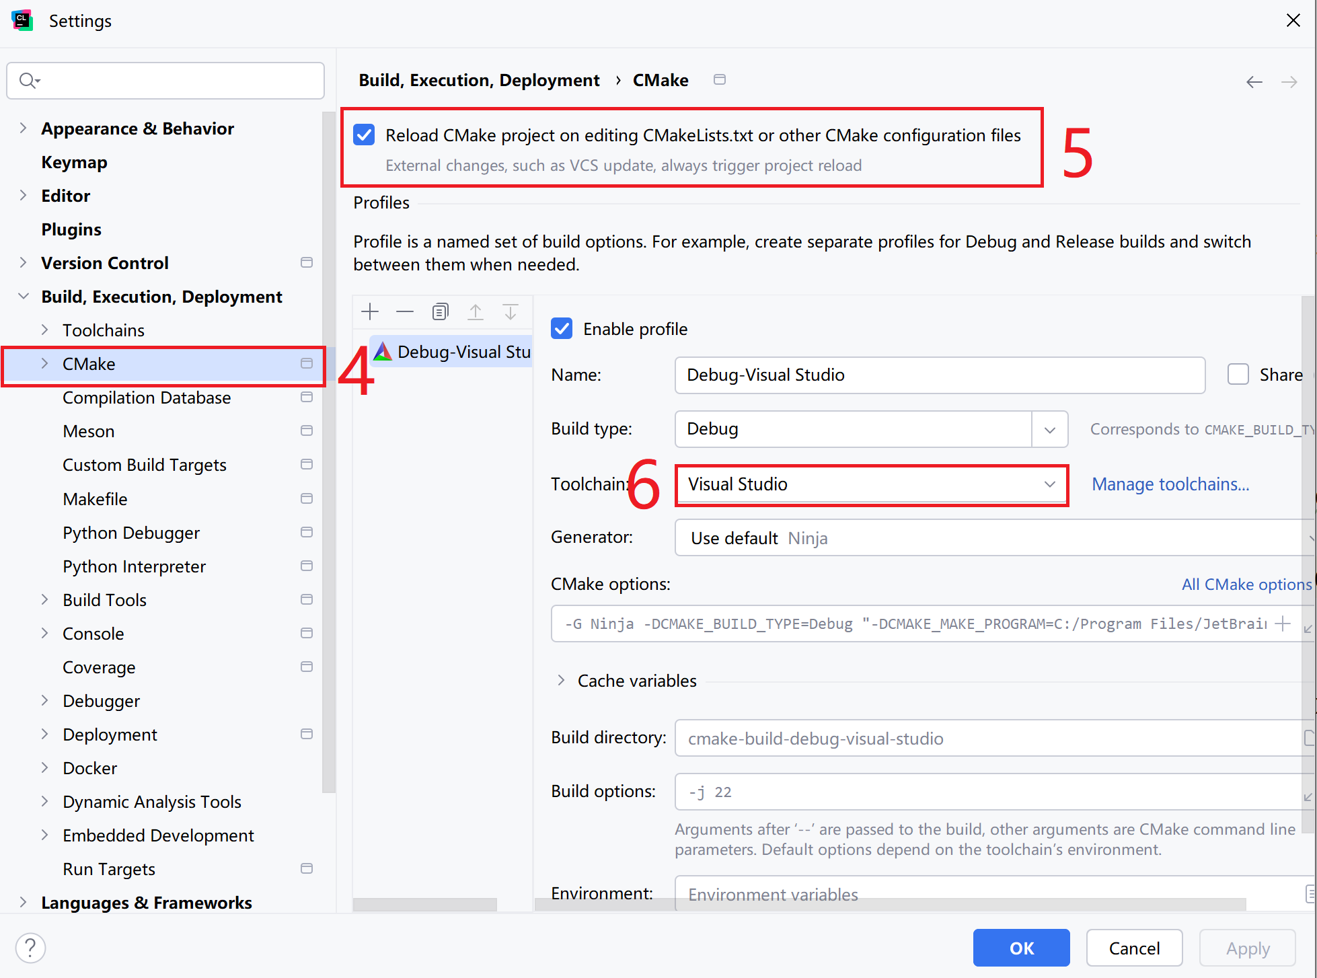Toggle the Enable profile checkbox

coord(562,329)
